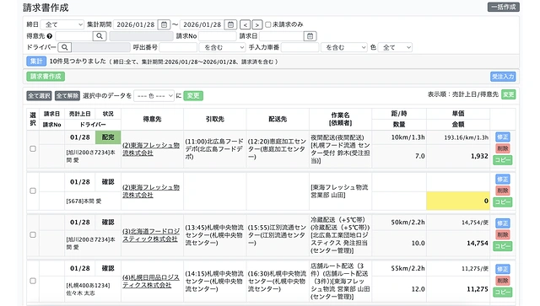Click 修正 on the 冷蔵配送 row
Image resolution: width=540 pixels, height=306 pixels.
[x=503, y=223]
